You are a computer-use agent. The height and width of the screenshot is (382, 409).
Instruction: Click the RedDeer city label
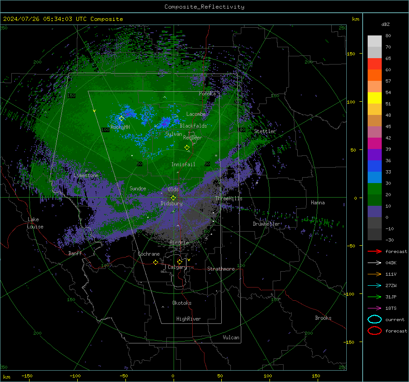click(193, 138)
